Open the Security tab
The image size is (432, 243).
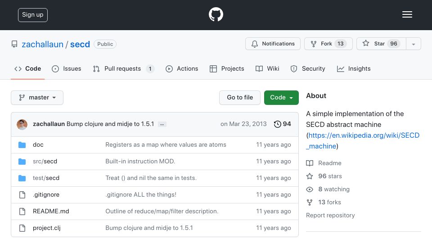pos(308,68)
